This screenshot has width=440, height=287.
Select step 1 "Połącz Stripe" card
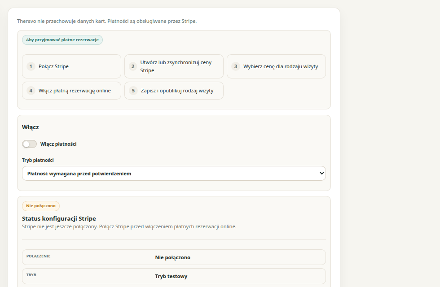pos(71,66)
